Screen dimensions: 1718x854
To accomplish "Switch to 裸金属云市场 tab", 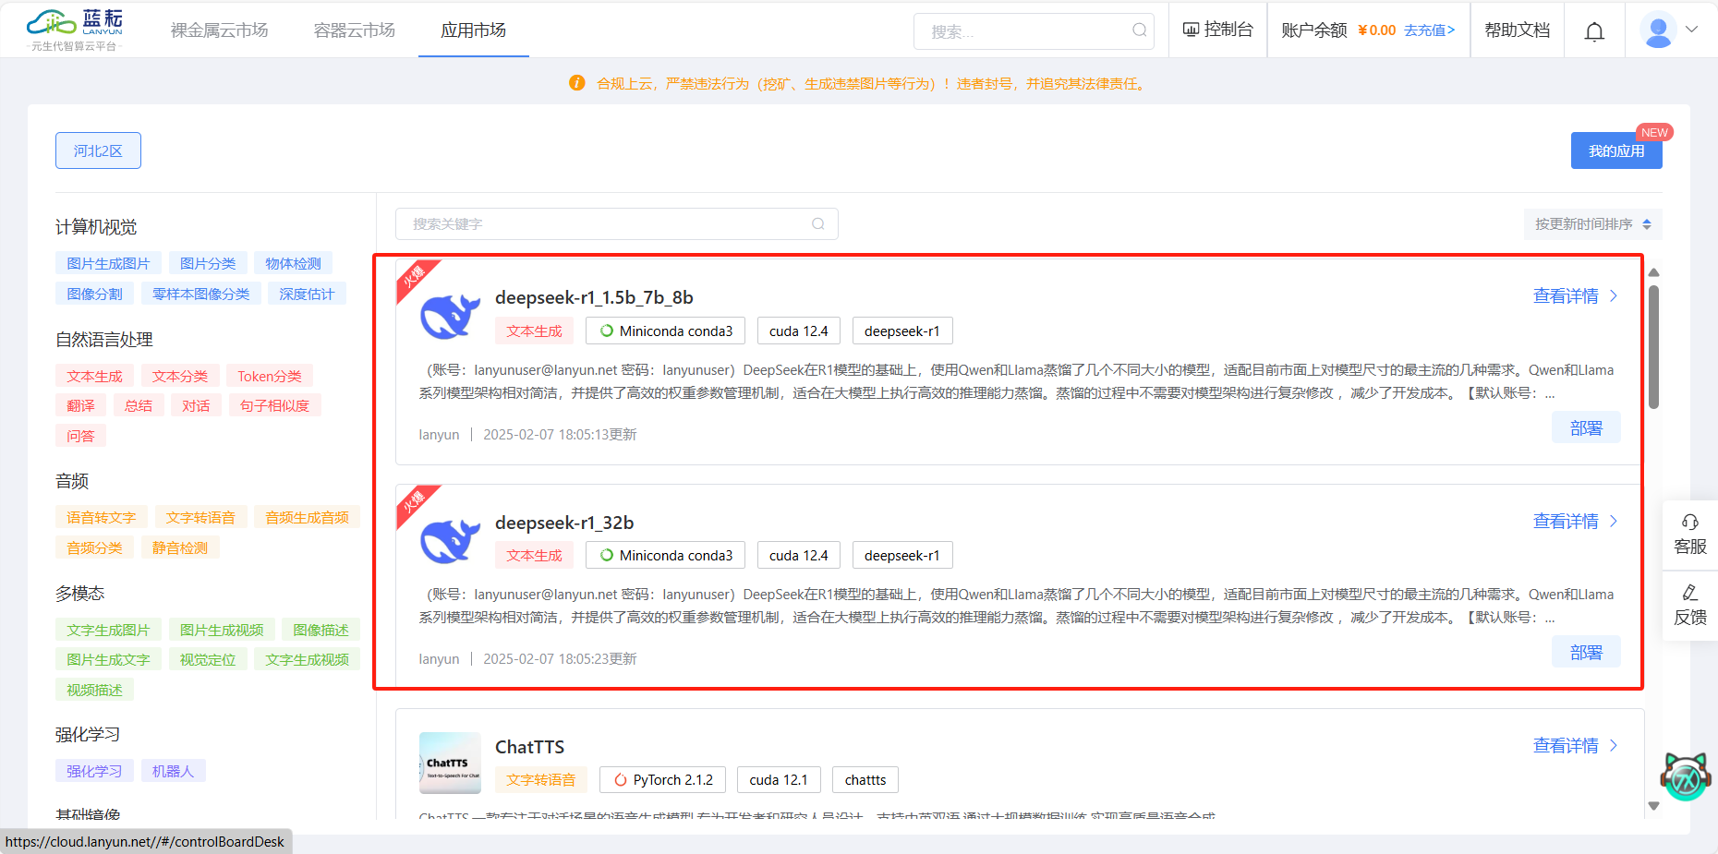I will tap(219, 30).
